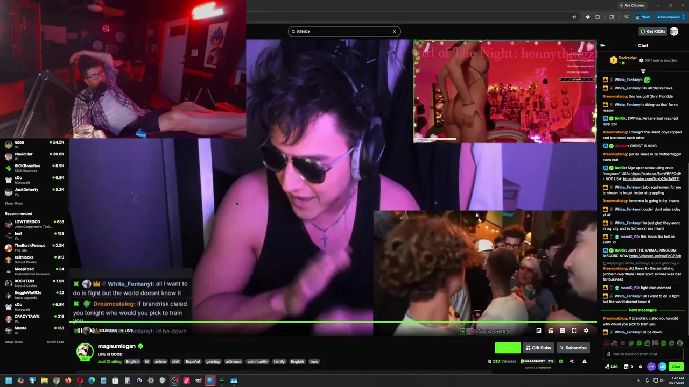Open CRAZYTAWN recommended channel
689x387 pixels.
pos(34,318)
